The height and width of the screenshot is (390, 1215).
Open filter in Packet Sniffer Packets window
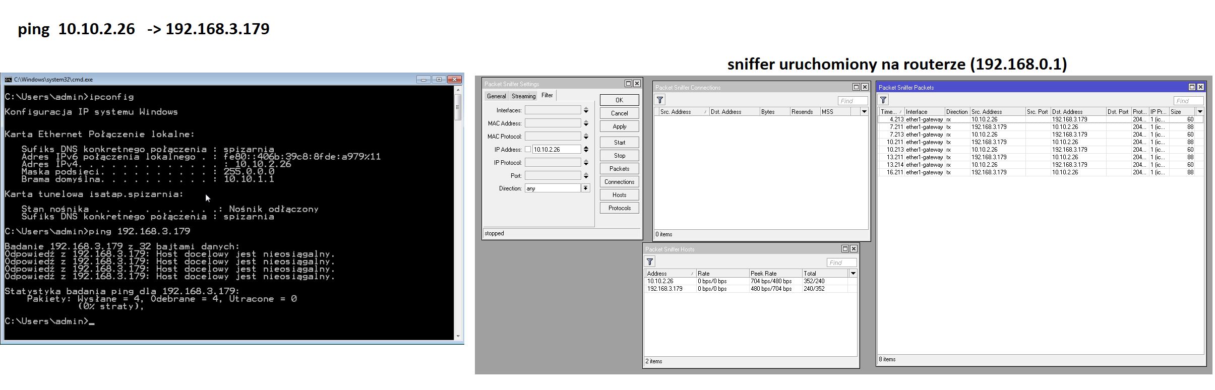click(x=883, y=100)
